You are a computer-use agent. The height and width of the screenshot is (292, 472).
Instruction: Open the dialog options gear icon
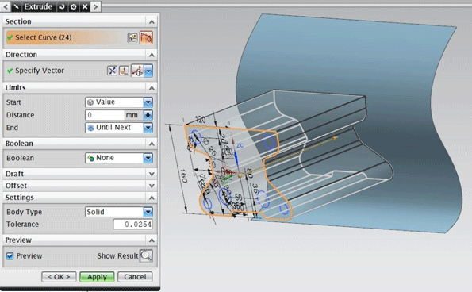pyautogui.click(x=74, y=6)
